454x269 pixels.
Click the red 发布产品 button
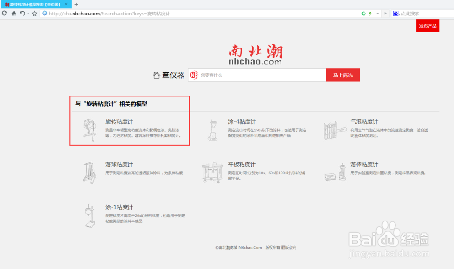428,26
